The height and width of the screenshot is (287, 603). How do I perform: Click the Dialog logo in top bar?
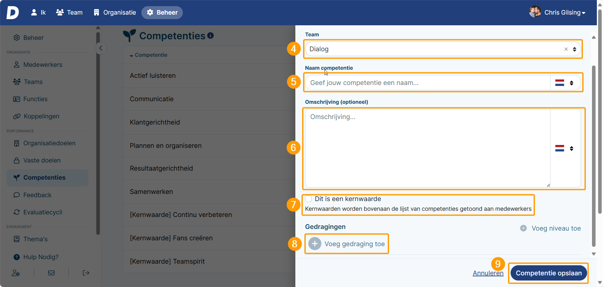(13, 13)
